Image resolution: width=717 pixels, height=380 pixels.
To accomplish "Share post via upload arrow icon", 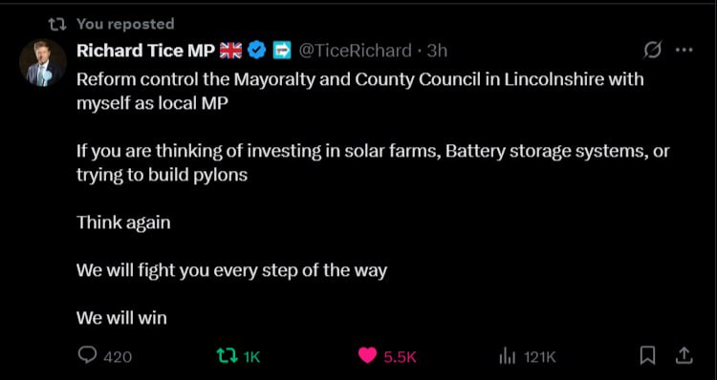I will [x=684, y=355].
